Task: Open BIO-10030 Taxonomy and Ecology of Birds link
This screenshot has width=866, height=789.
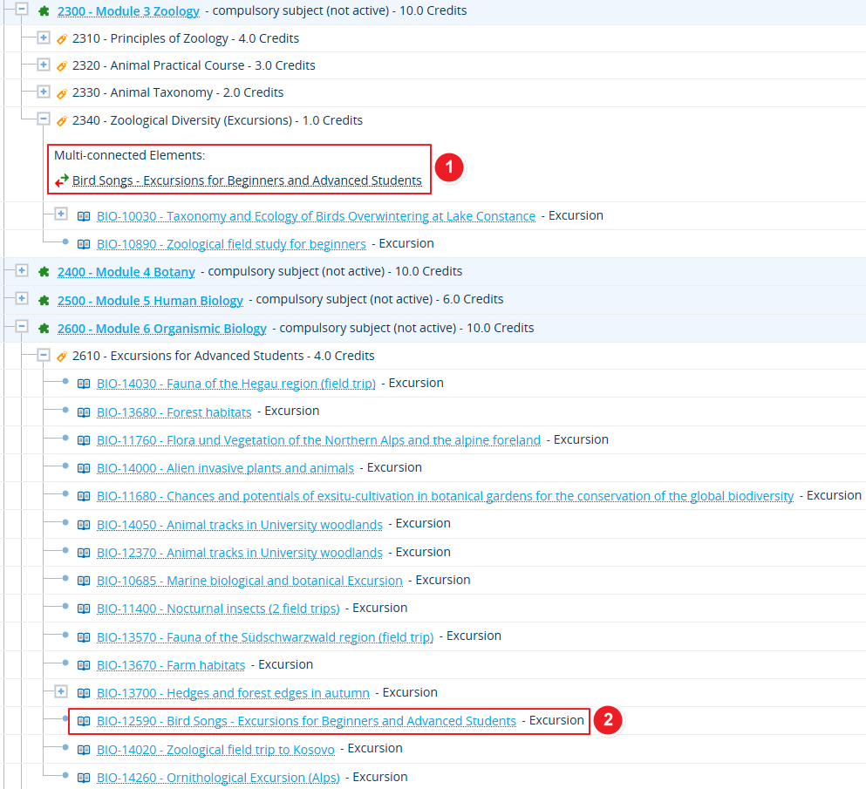Action: click(316, 216)
